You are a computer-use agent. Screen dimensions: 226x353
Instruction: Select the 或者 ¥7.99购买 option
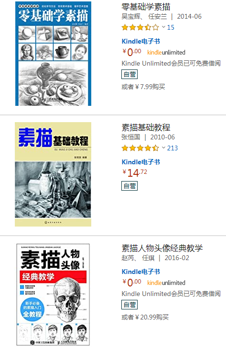pyautogui.click(x=143, y=87)
